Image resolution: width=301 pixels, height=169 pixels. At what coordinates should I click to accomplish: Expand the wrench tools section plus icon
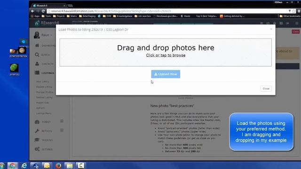[x=62, y=131]
